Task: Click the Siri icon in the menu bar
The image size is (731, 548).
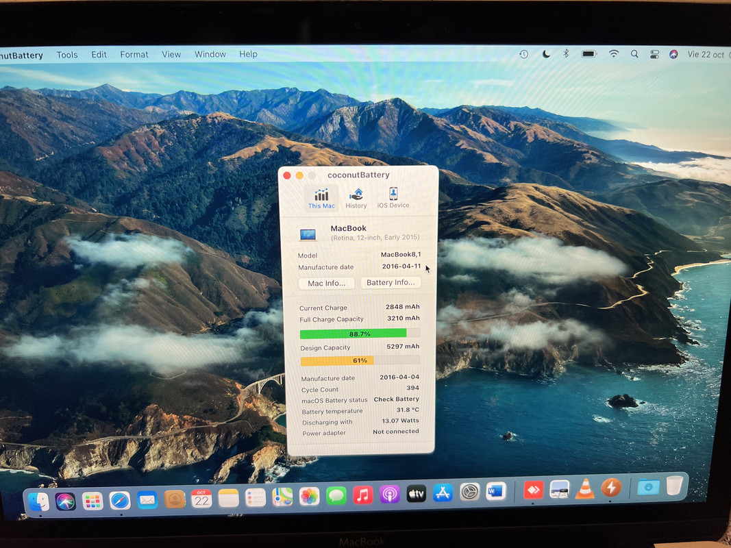Action: click(x=673, y=55)
